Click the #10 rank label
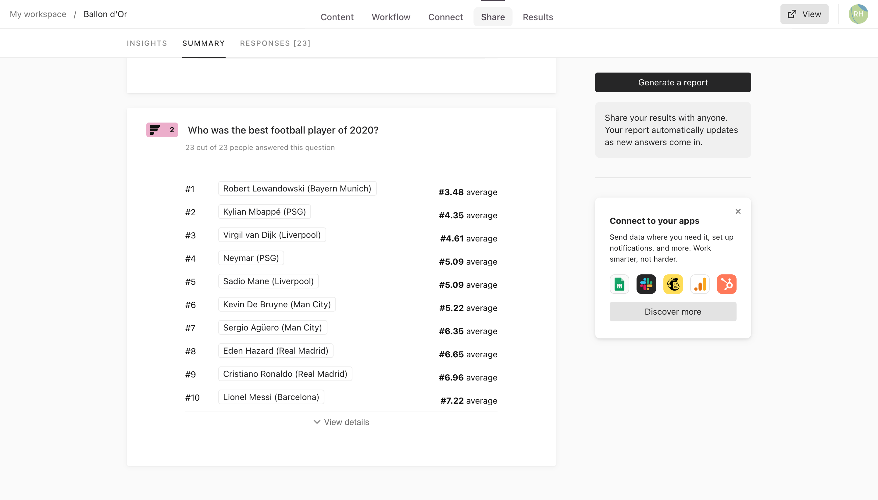The width and height of the screenshot is (878, 500). pos(192,398)
